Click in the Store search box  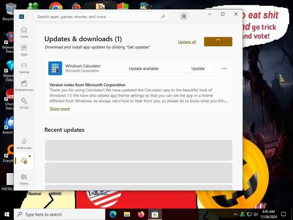(101, 17)
